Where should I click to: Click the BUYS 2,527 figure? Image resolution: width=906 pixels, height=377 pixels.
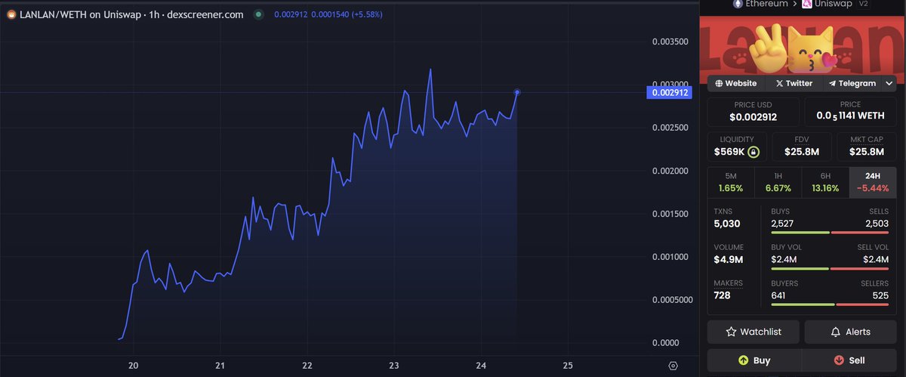pos(782,224)
